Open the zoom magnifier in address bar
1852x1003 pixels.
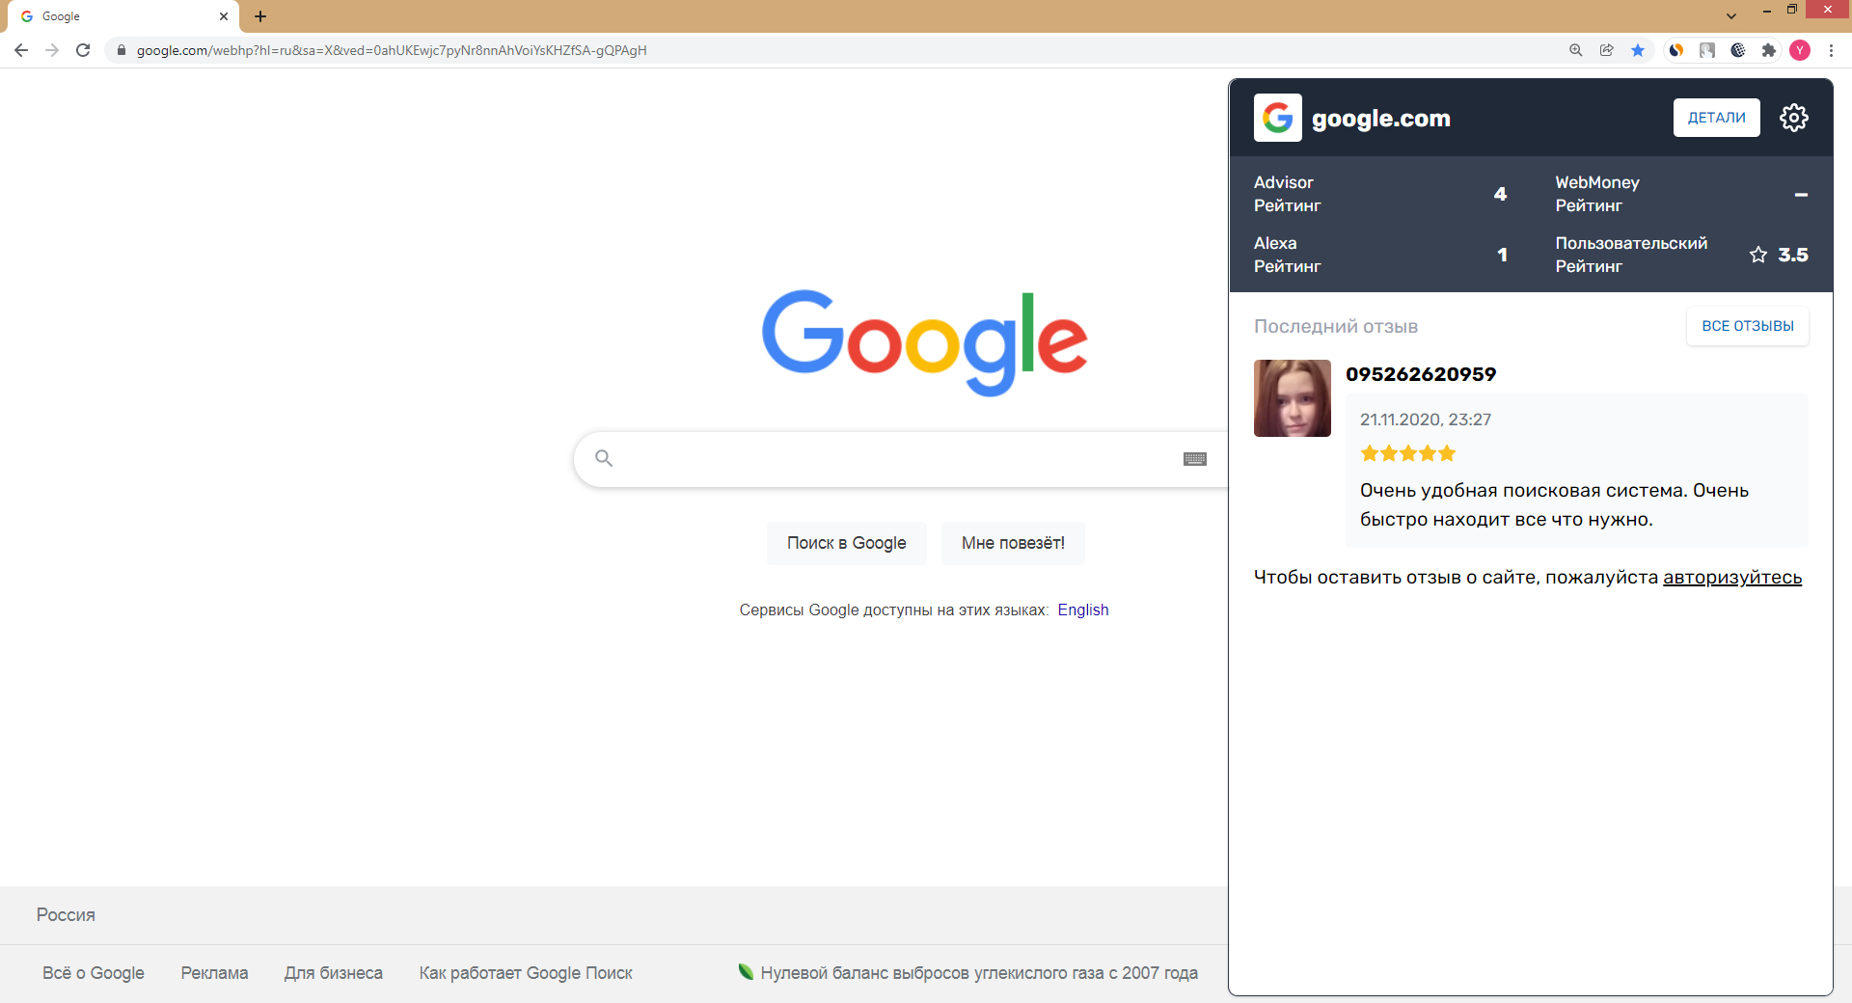[x=1576, y=50]
